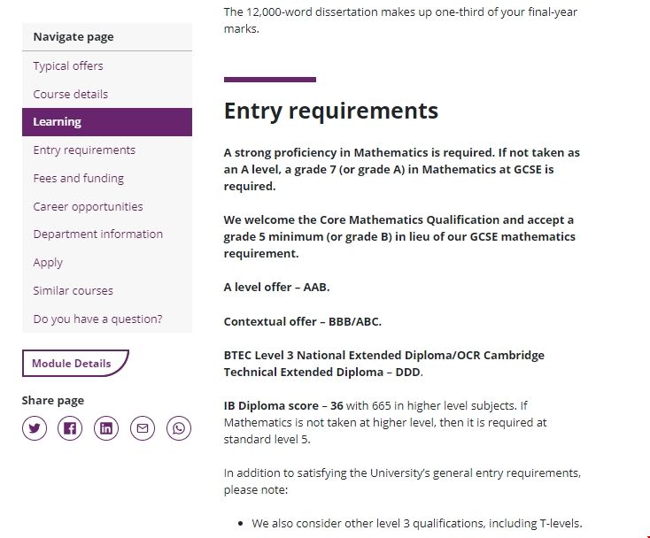Image resolution: width=650 pixels, height=538 pixels.
Task: View Similar courses section
Action: pos(74,290)
